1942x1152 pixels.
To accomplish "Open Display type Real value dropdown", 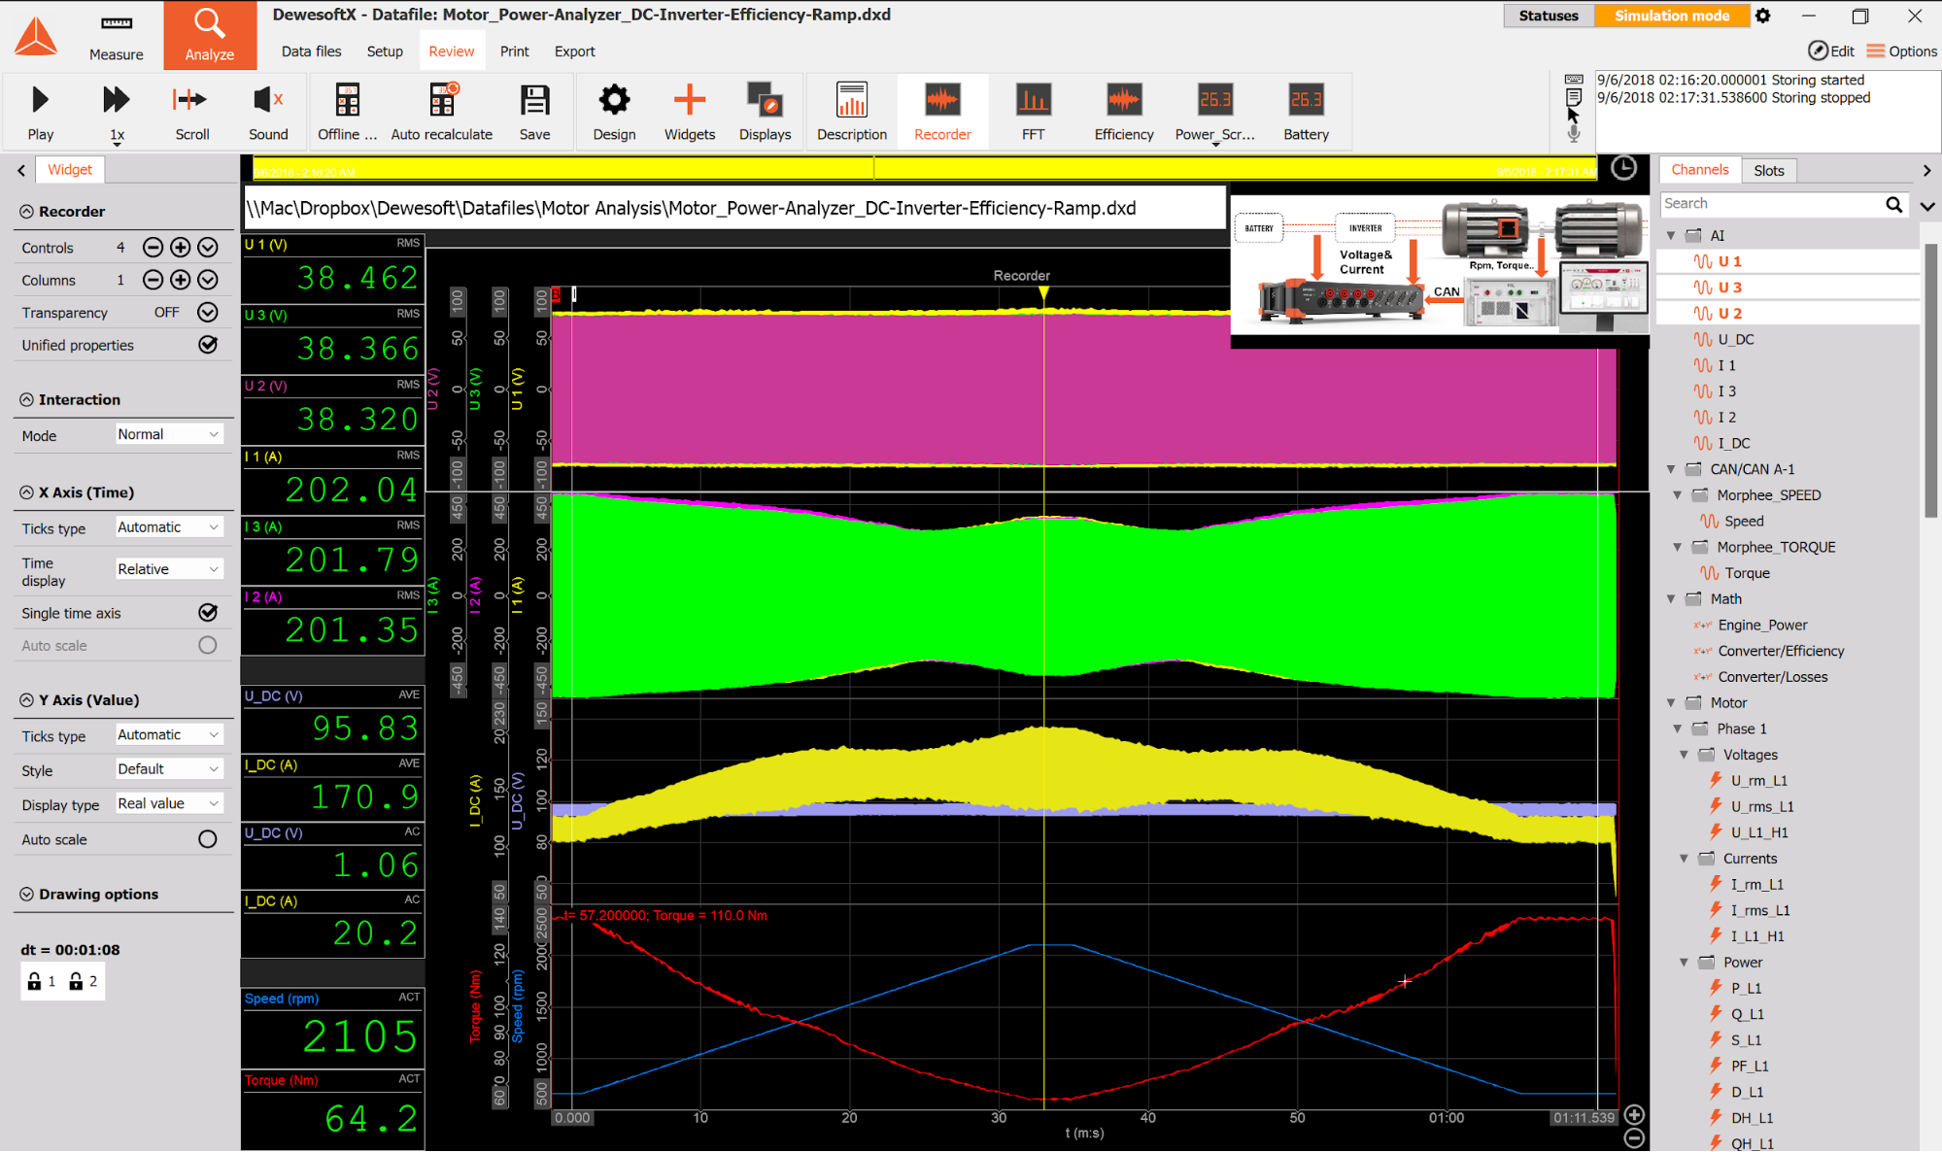I will [x=169, y=803].
